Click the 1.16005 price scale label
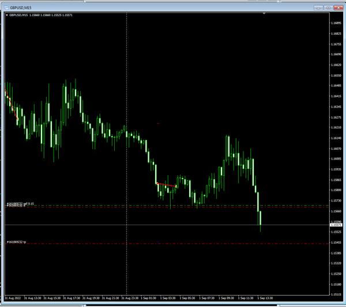 [x=336, y=158]
